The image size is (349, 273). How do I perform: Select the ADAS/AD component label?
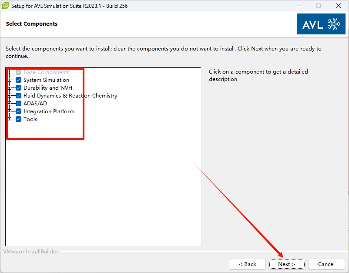click(x=35, y=104)
